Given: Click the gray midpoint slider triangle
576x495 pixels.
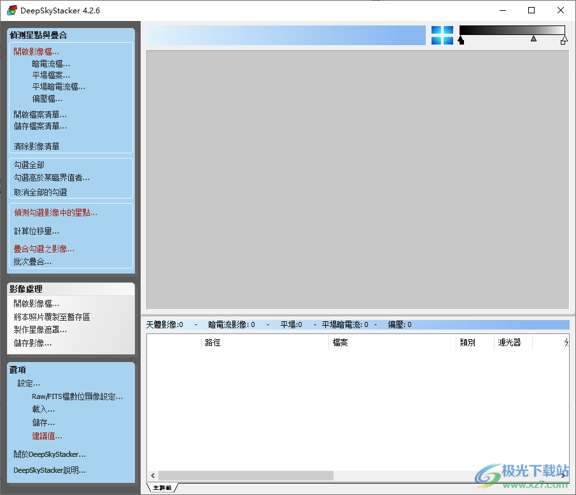Looking at the screenshot, I should [x=533, y=38].
